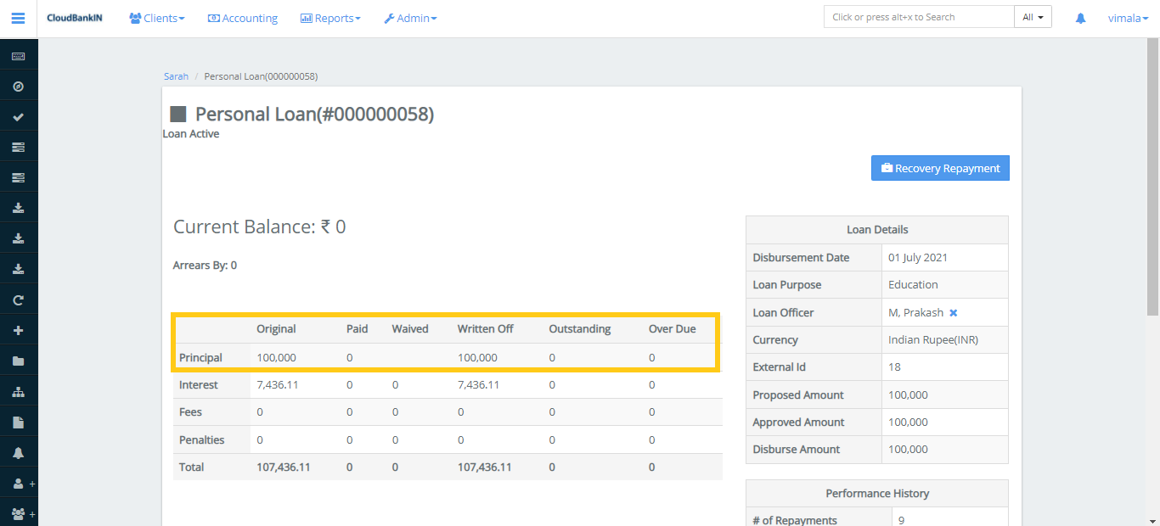This screenshot has height=526, width=1160.
Task: Click the add group people icon
Action: (x=19, y=512)
